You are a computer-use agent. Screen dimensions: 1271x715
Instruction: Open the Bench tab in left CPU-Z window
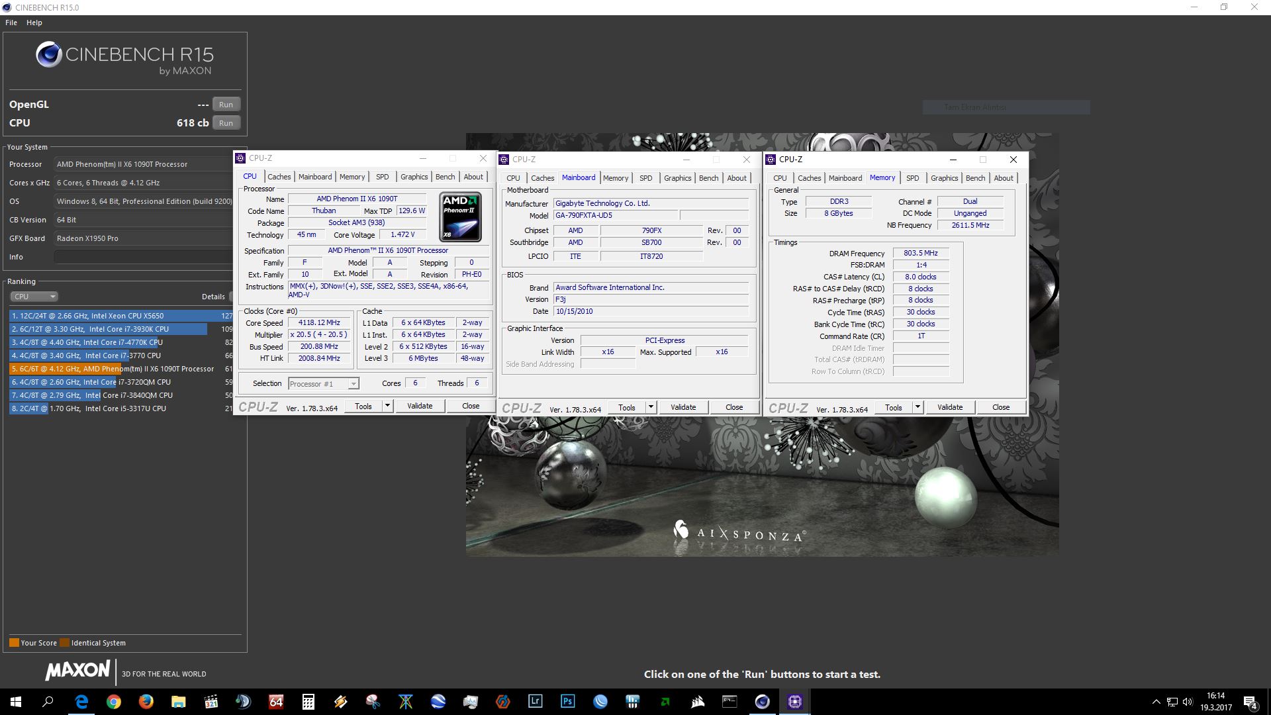tap(446, 177)
